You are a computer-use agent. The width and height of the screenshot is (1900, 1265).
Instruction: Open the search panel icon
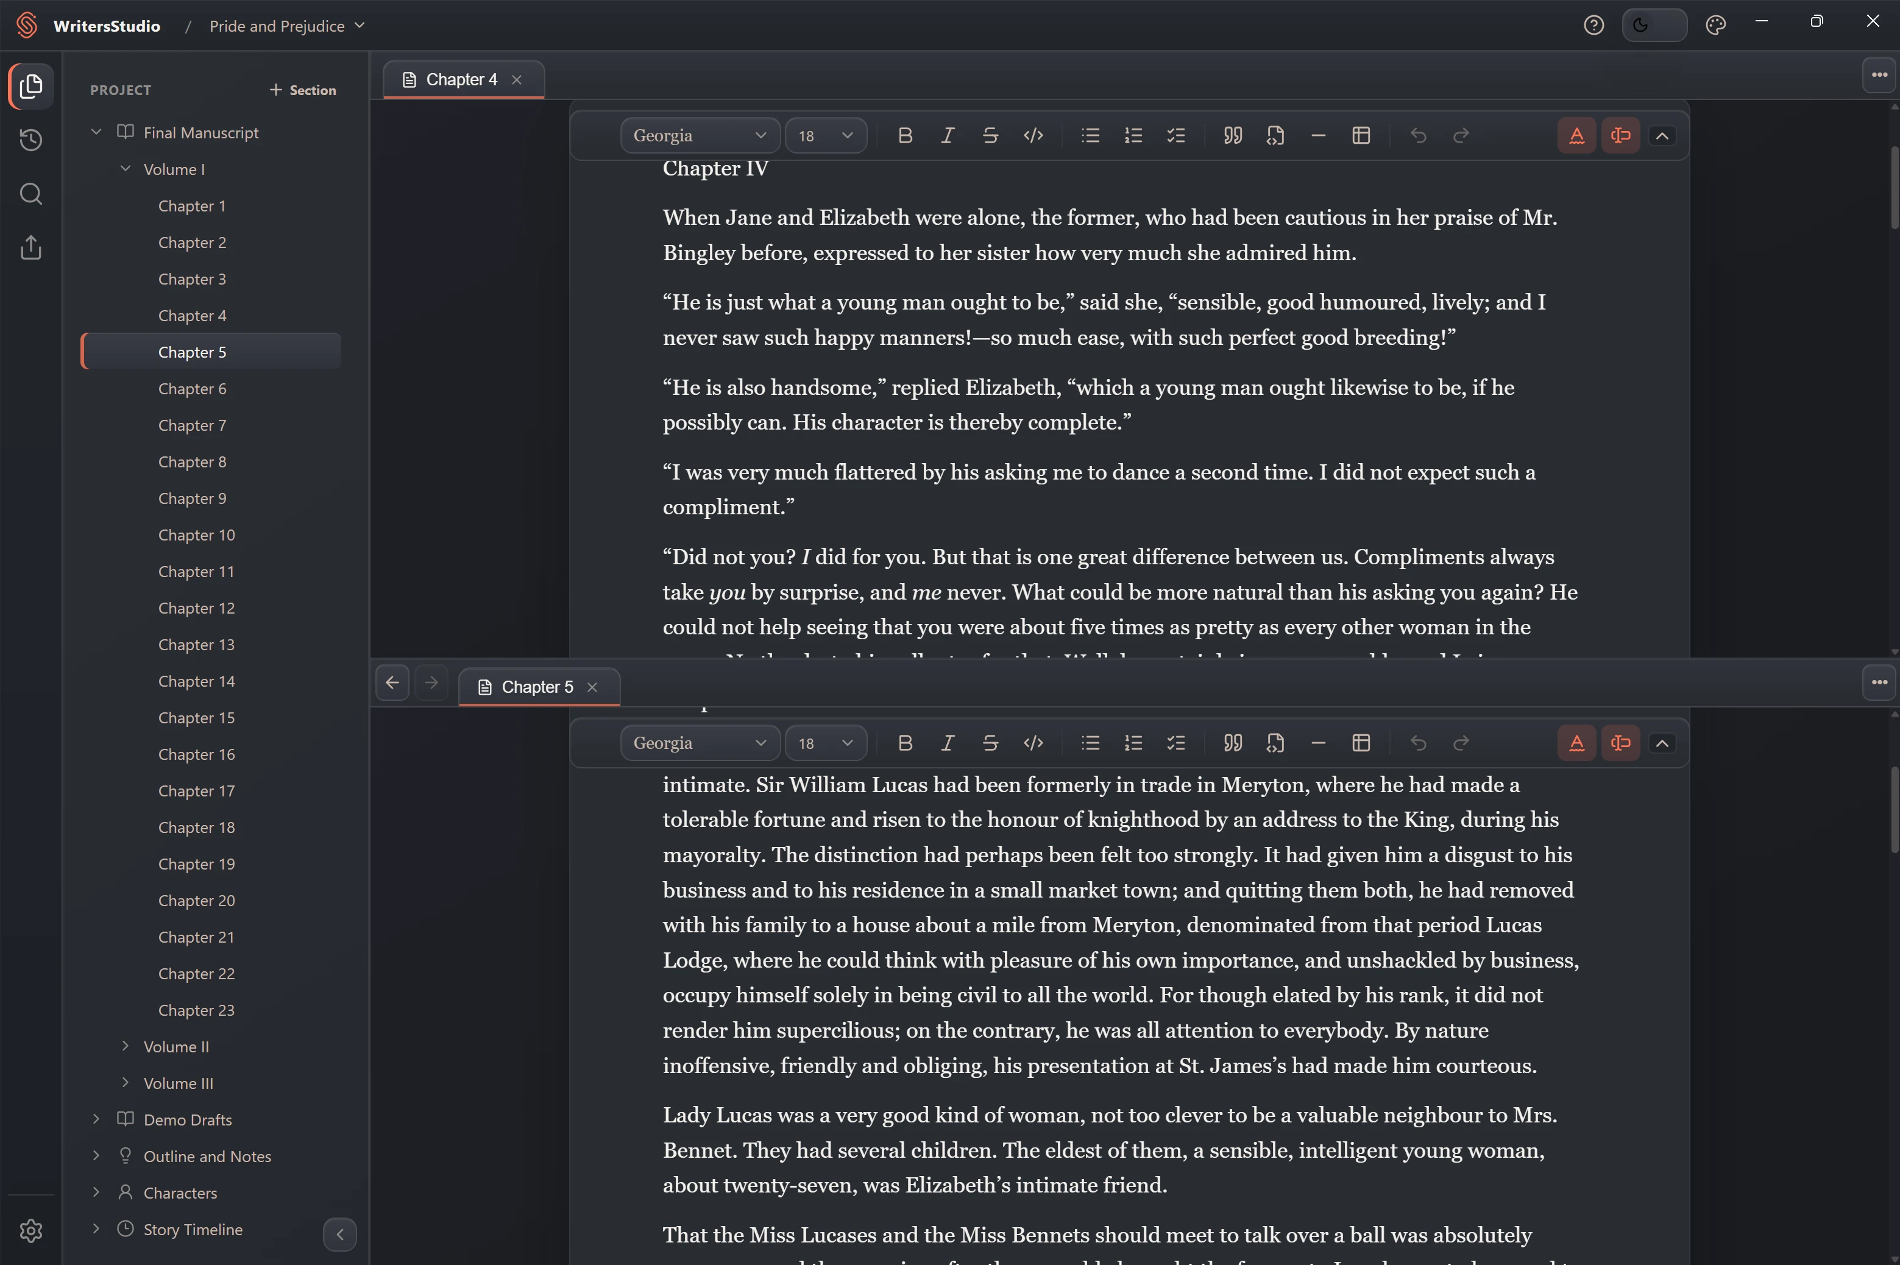pos(30,194)
